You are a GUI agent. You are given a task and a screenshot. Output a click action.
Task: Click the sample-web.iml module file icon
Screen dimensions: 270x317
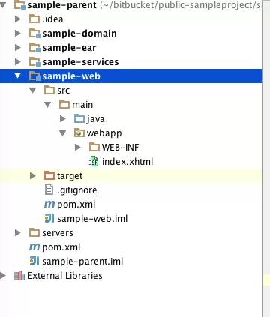49,219
